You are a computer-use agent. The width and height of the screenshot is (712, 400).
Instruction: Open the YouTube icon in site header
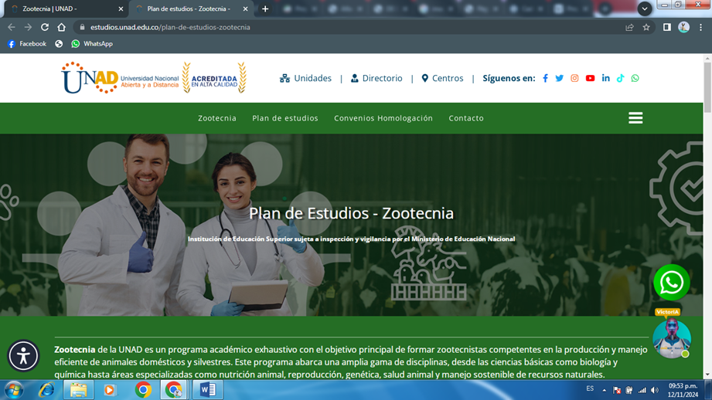point(590,78)
